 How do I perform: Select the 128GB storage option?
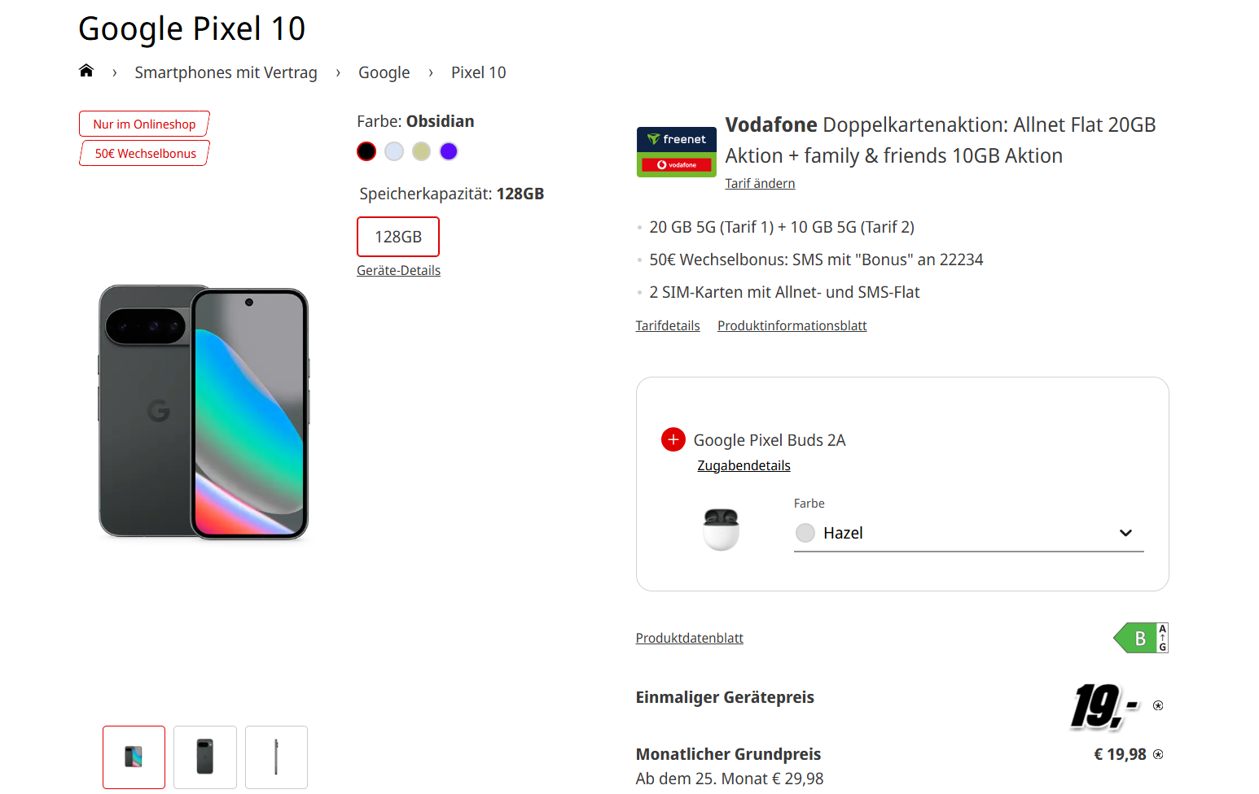[397, 237]
